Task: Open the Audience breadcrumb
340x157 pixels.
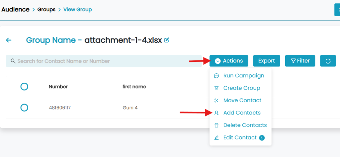Action: coord(15,10)
